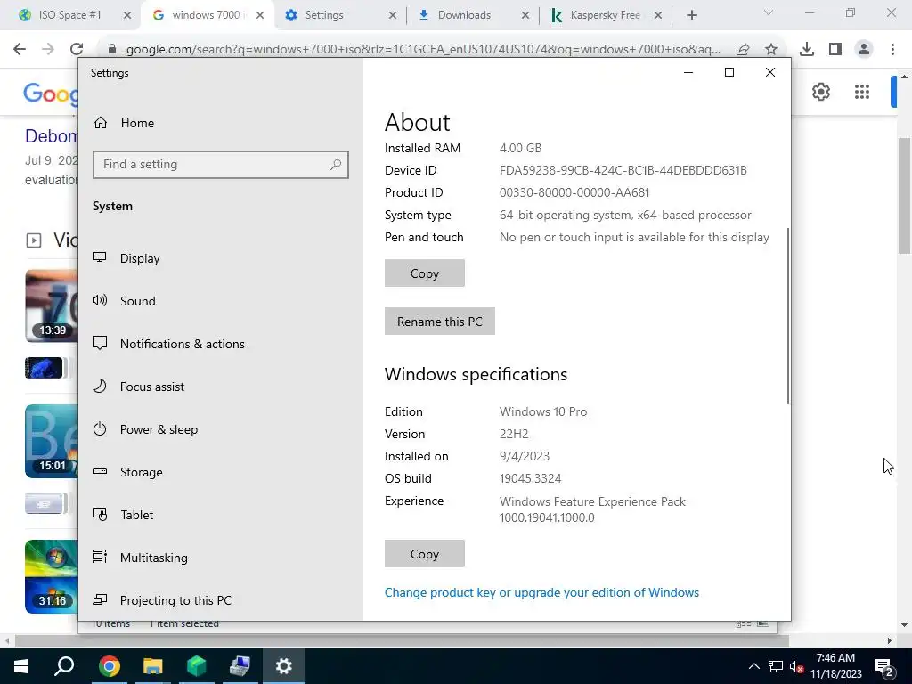Click Device ID value text
This screenshot has height=684, width=912.
(623, 170)
